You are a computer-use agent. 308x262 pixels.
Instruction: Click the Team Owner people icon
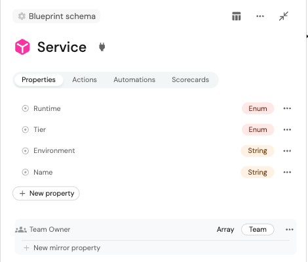[x=21, y=230]
